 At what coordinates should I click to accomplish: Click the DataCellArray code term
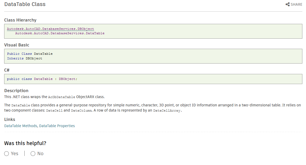pos(167,111)
